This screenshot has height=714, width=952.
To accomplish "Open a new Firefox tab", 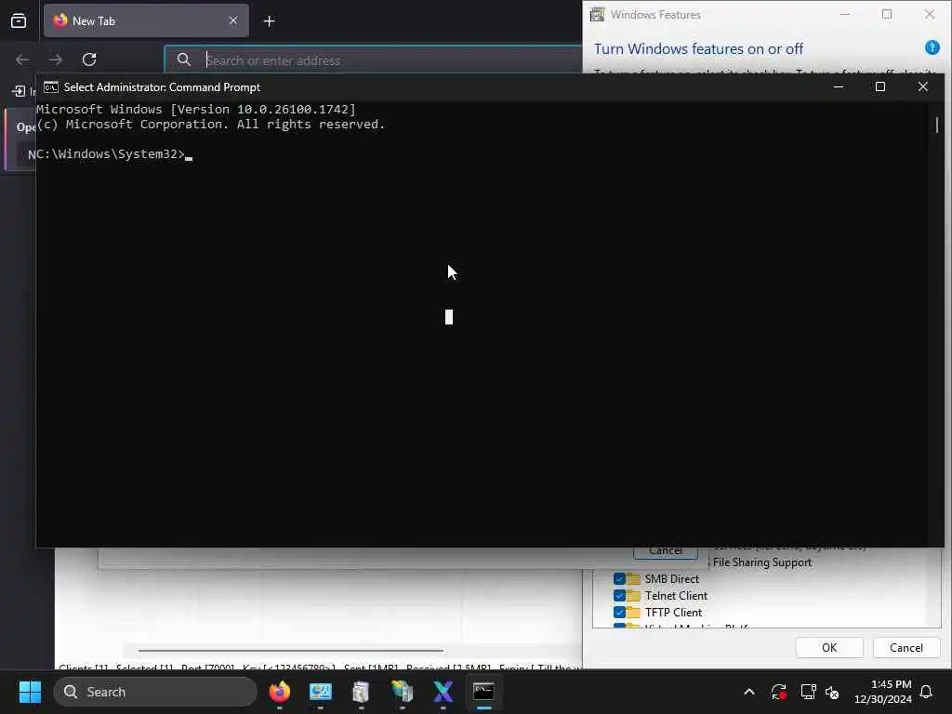I will (x=269, y=21).
